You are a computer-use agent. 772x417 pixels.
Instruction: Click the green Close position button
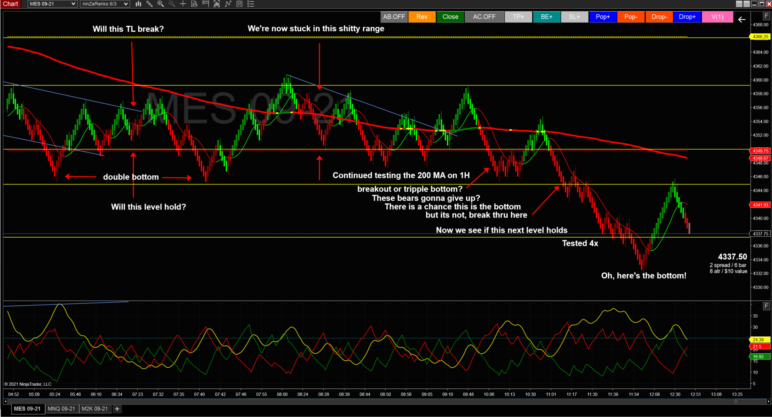coord(450,17)
